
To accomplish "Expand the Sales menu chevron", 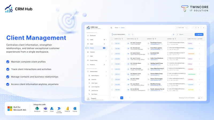I will [106, 56].
